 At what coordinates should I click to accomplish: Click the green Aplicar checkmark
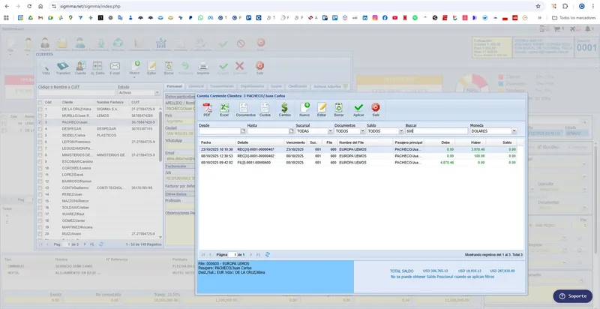point(358,109)
